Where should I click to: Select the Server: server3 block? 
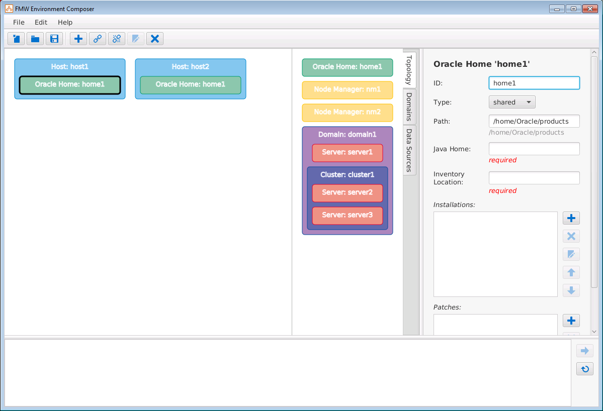347,215
